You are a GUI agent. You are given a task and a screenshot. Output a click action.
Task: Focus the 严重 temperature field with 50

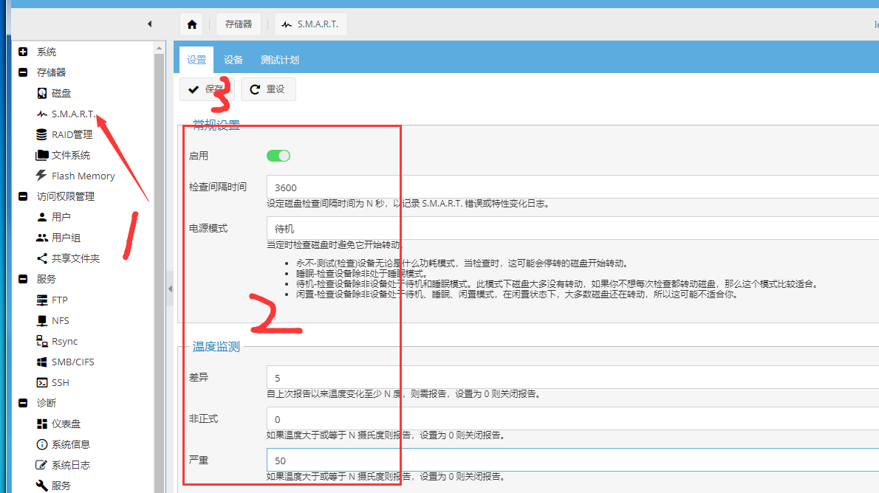(x=573, y=460)
